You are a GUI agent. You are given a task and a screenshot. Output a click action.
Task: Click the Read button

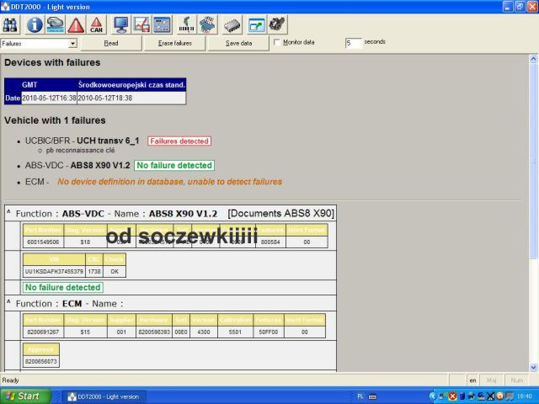111,43
